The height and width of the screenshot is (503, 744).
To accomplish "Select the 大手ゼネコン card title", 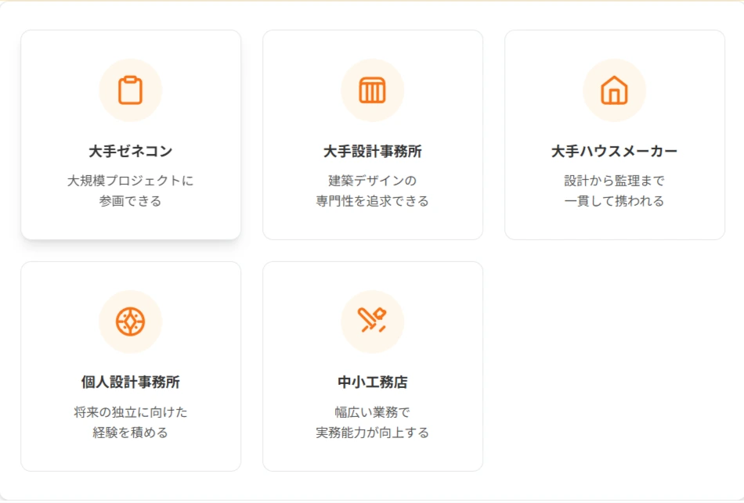I will click(x=131, y=151).
